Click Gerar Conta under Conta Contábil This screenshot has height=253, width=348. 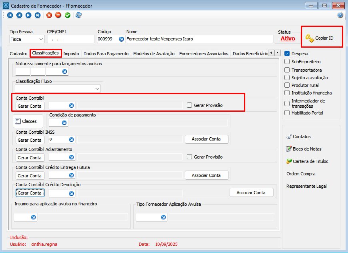30,106
